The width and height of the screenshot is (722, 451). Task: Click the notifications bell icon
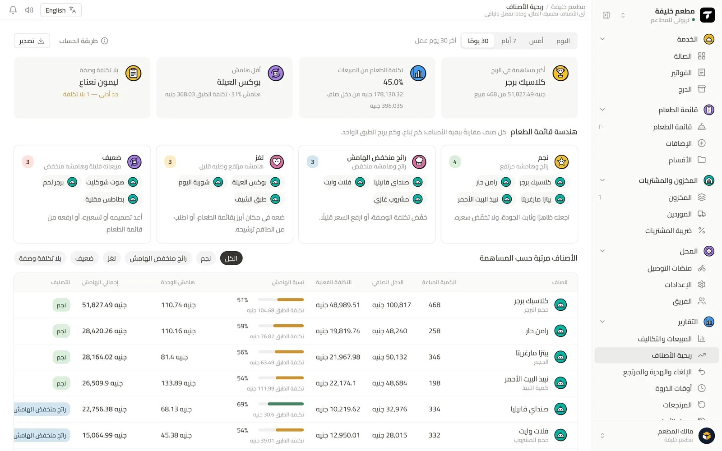pyautogui.click(x=13, y=10)
